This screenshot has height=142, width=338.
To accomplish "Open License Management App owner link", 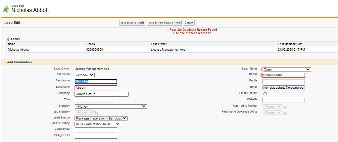I will [168, 50].
